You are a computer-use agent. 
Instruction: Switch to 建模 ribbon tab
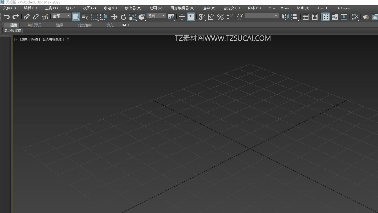(14, 25)
